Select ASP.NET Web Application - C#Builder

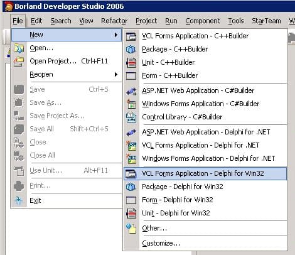tap(205, 91)
